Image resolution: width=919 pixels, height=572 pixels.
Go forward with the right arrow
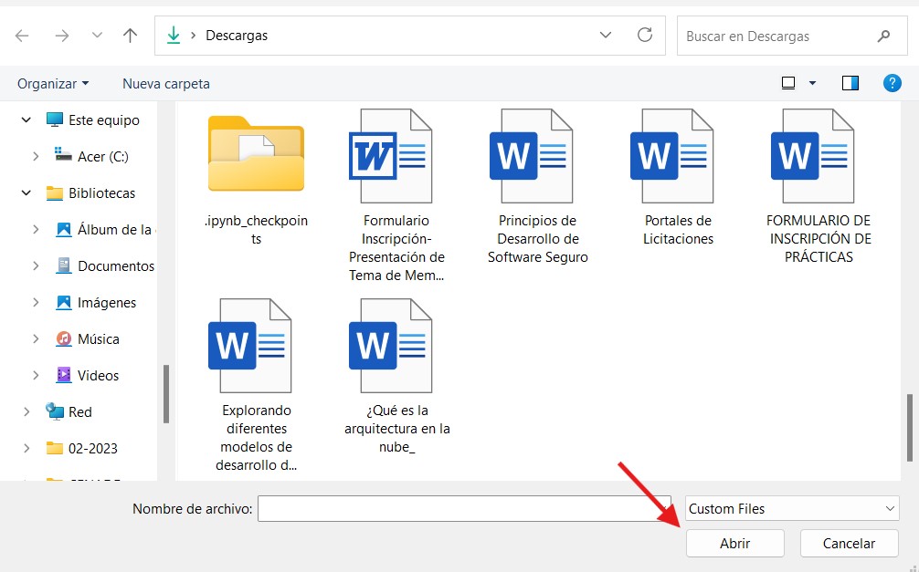61,36
